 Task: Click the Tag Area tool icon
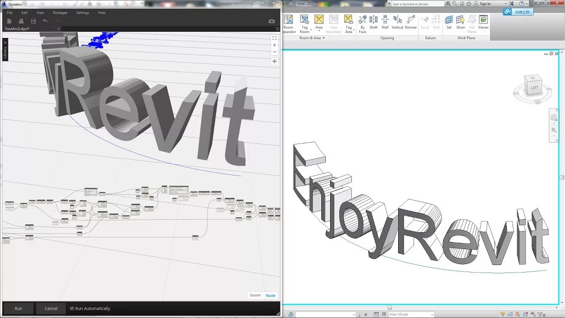click(348, 19)
